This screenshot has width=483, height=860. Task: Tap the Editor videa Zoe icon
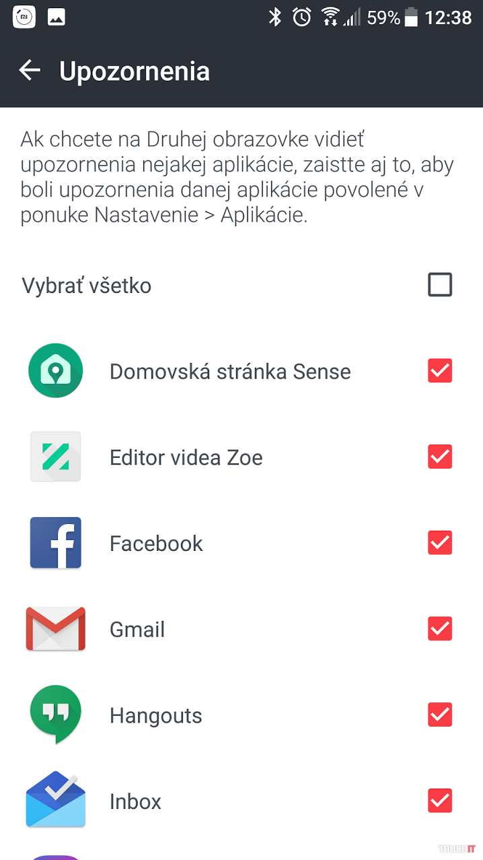[56, 457]
